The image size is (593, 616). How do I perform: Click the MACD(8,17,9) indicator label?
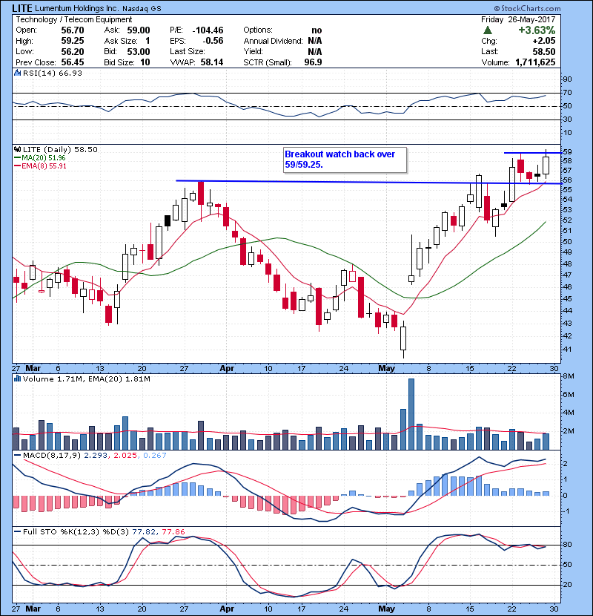tap(52, 456)
